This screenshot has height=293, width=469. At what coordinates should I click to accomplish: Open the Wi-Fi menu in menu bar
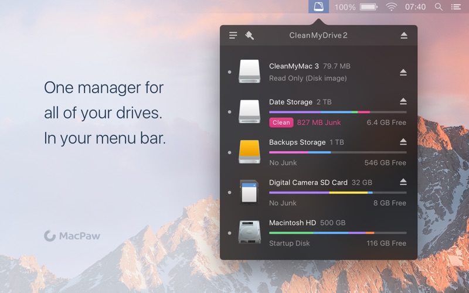[391, 7]
